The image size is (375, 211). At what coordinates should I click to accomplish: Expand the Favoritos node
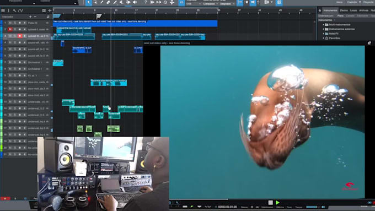click(x=323, y=38)
